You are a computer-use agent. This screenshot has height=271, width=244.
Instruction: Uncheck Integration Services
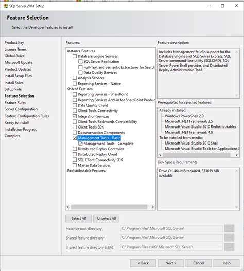75,116
